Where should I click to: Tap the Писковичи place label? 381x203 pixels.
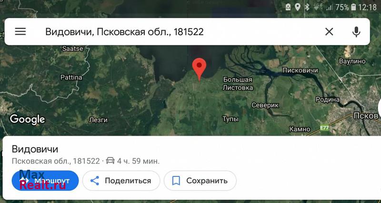pyautogui.click(x=300, y=70)
